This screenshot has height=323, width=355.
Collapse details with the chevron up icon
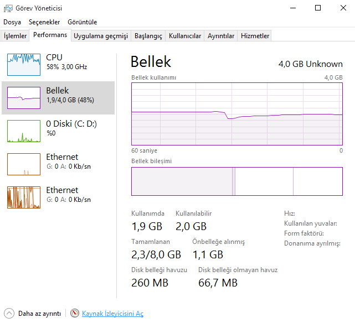coord(9,314)
